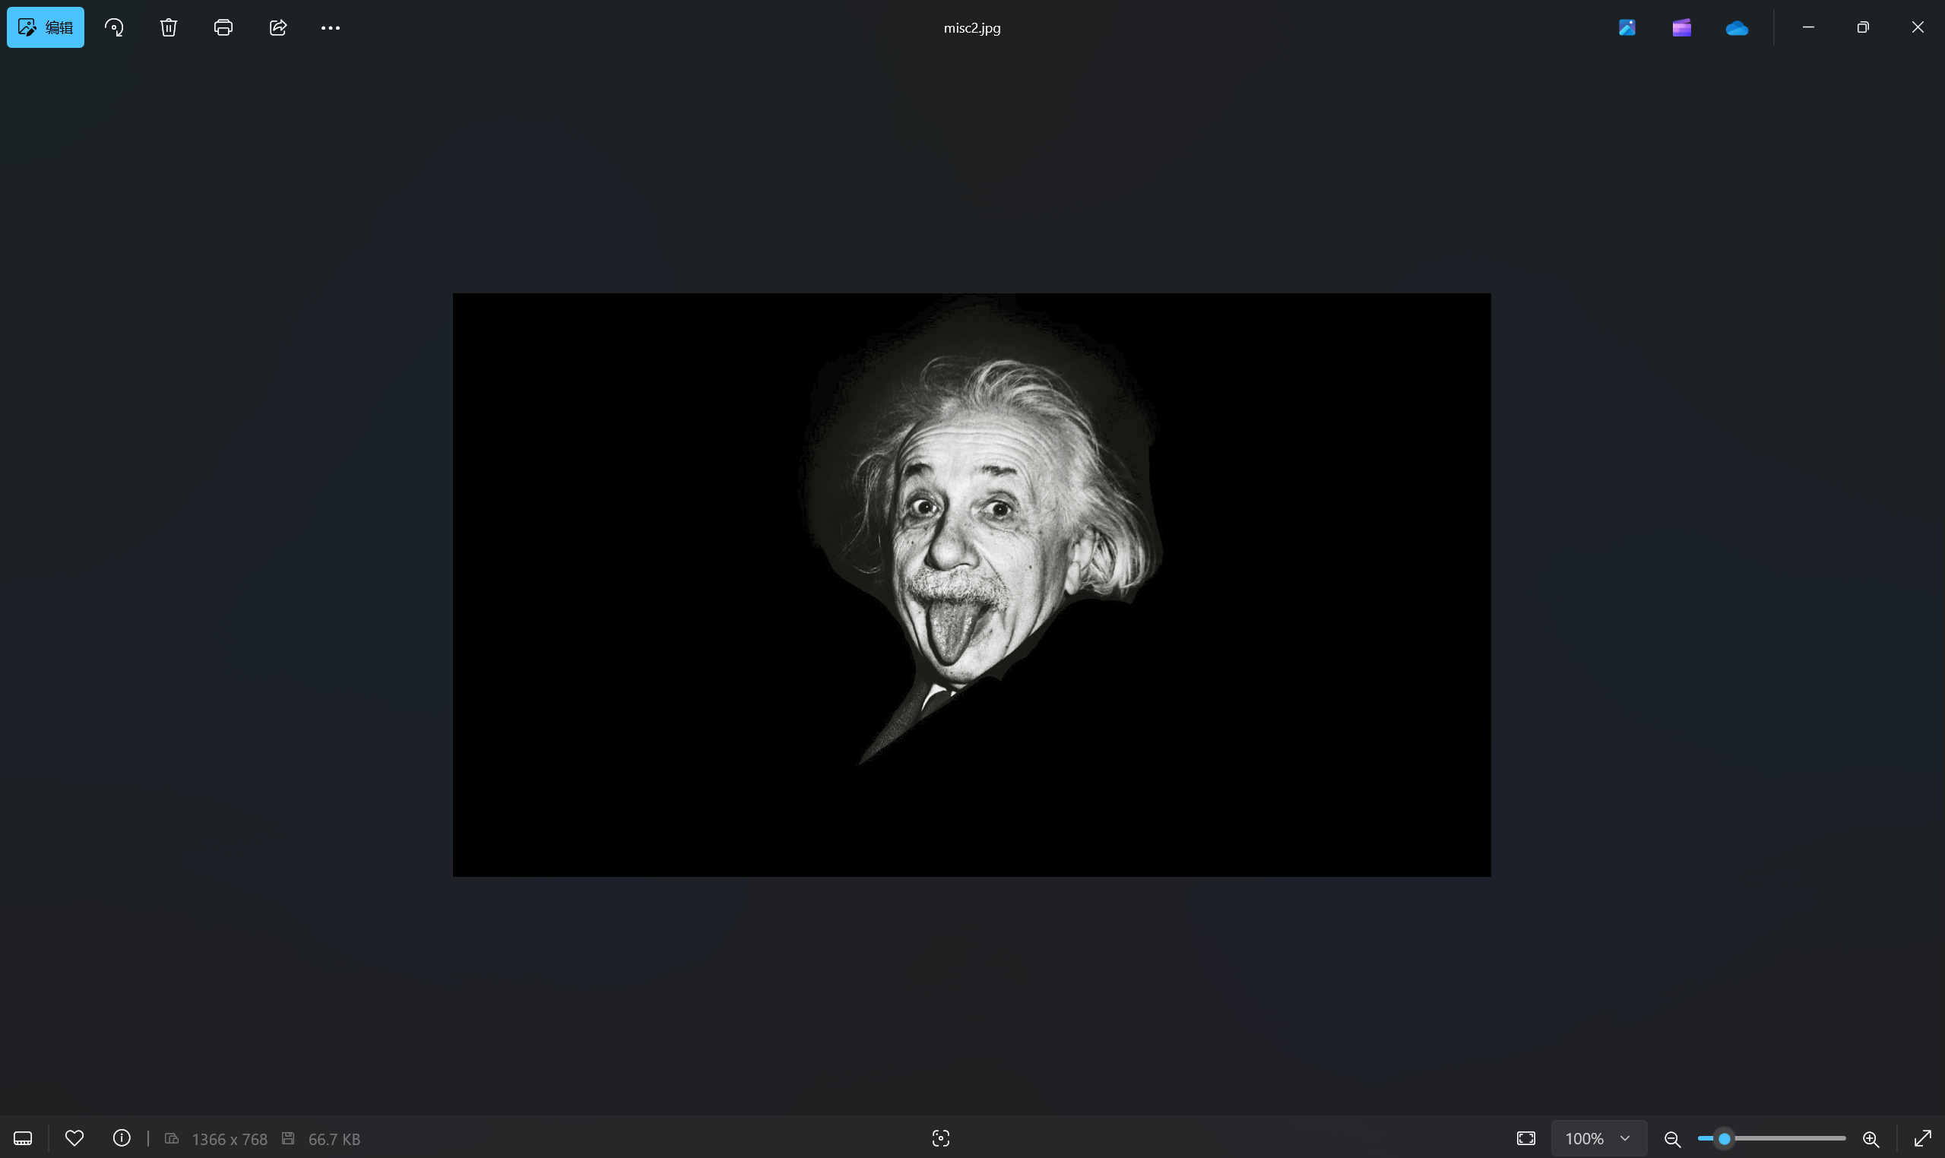The width and height of the screenshot is (1945, 1158).
Task: Zoom in with the plus magnifier
Action: [1871, 1139]
